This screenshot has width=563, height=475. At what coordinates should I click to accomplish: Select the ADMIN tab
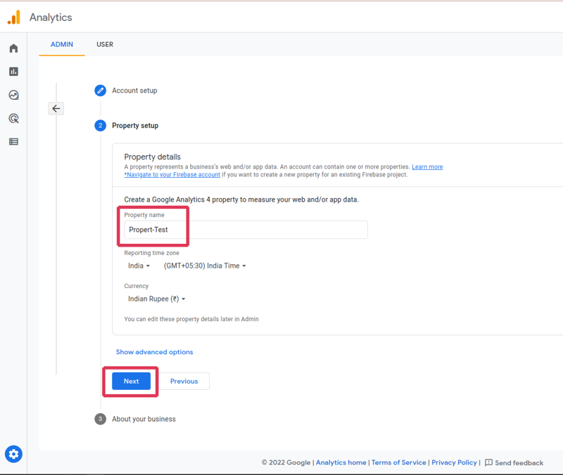61,44
